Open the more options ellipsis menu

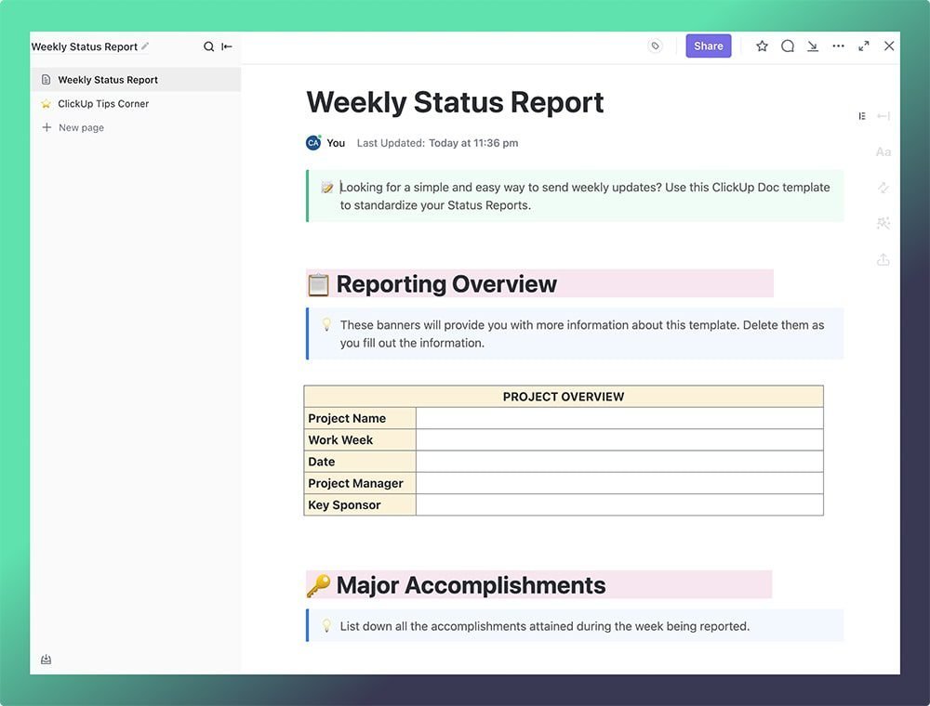pyautogui.click(x=838, y=46)
